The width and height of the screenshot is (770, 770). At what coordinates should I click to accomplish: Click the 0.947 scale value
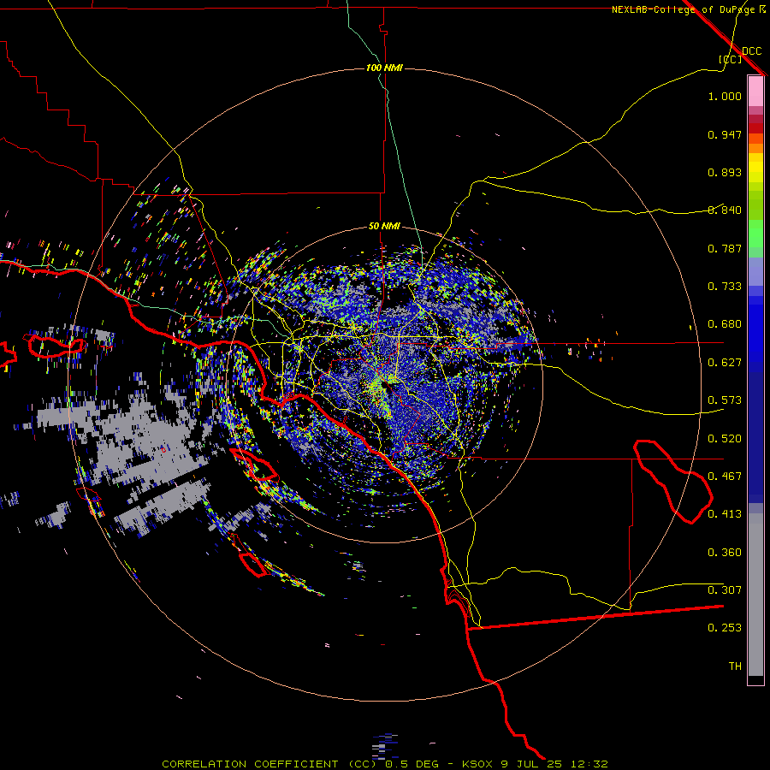point(725,134)
